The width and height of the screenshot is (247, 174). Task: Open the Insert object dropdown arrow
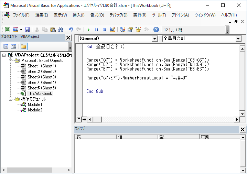[x=21, y=30]
